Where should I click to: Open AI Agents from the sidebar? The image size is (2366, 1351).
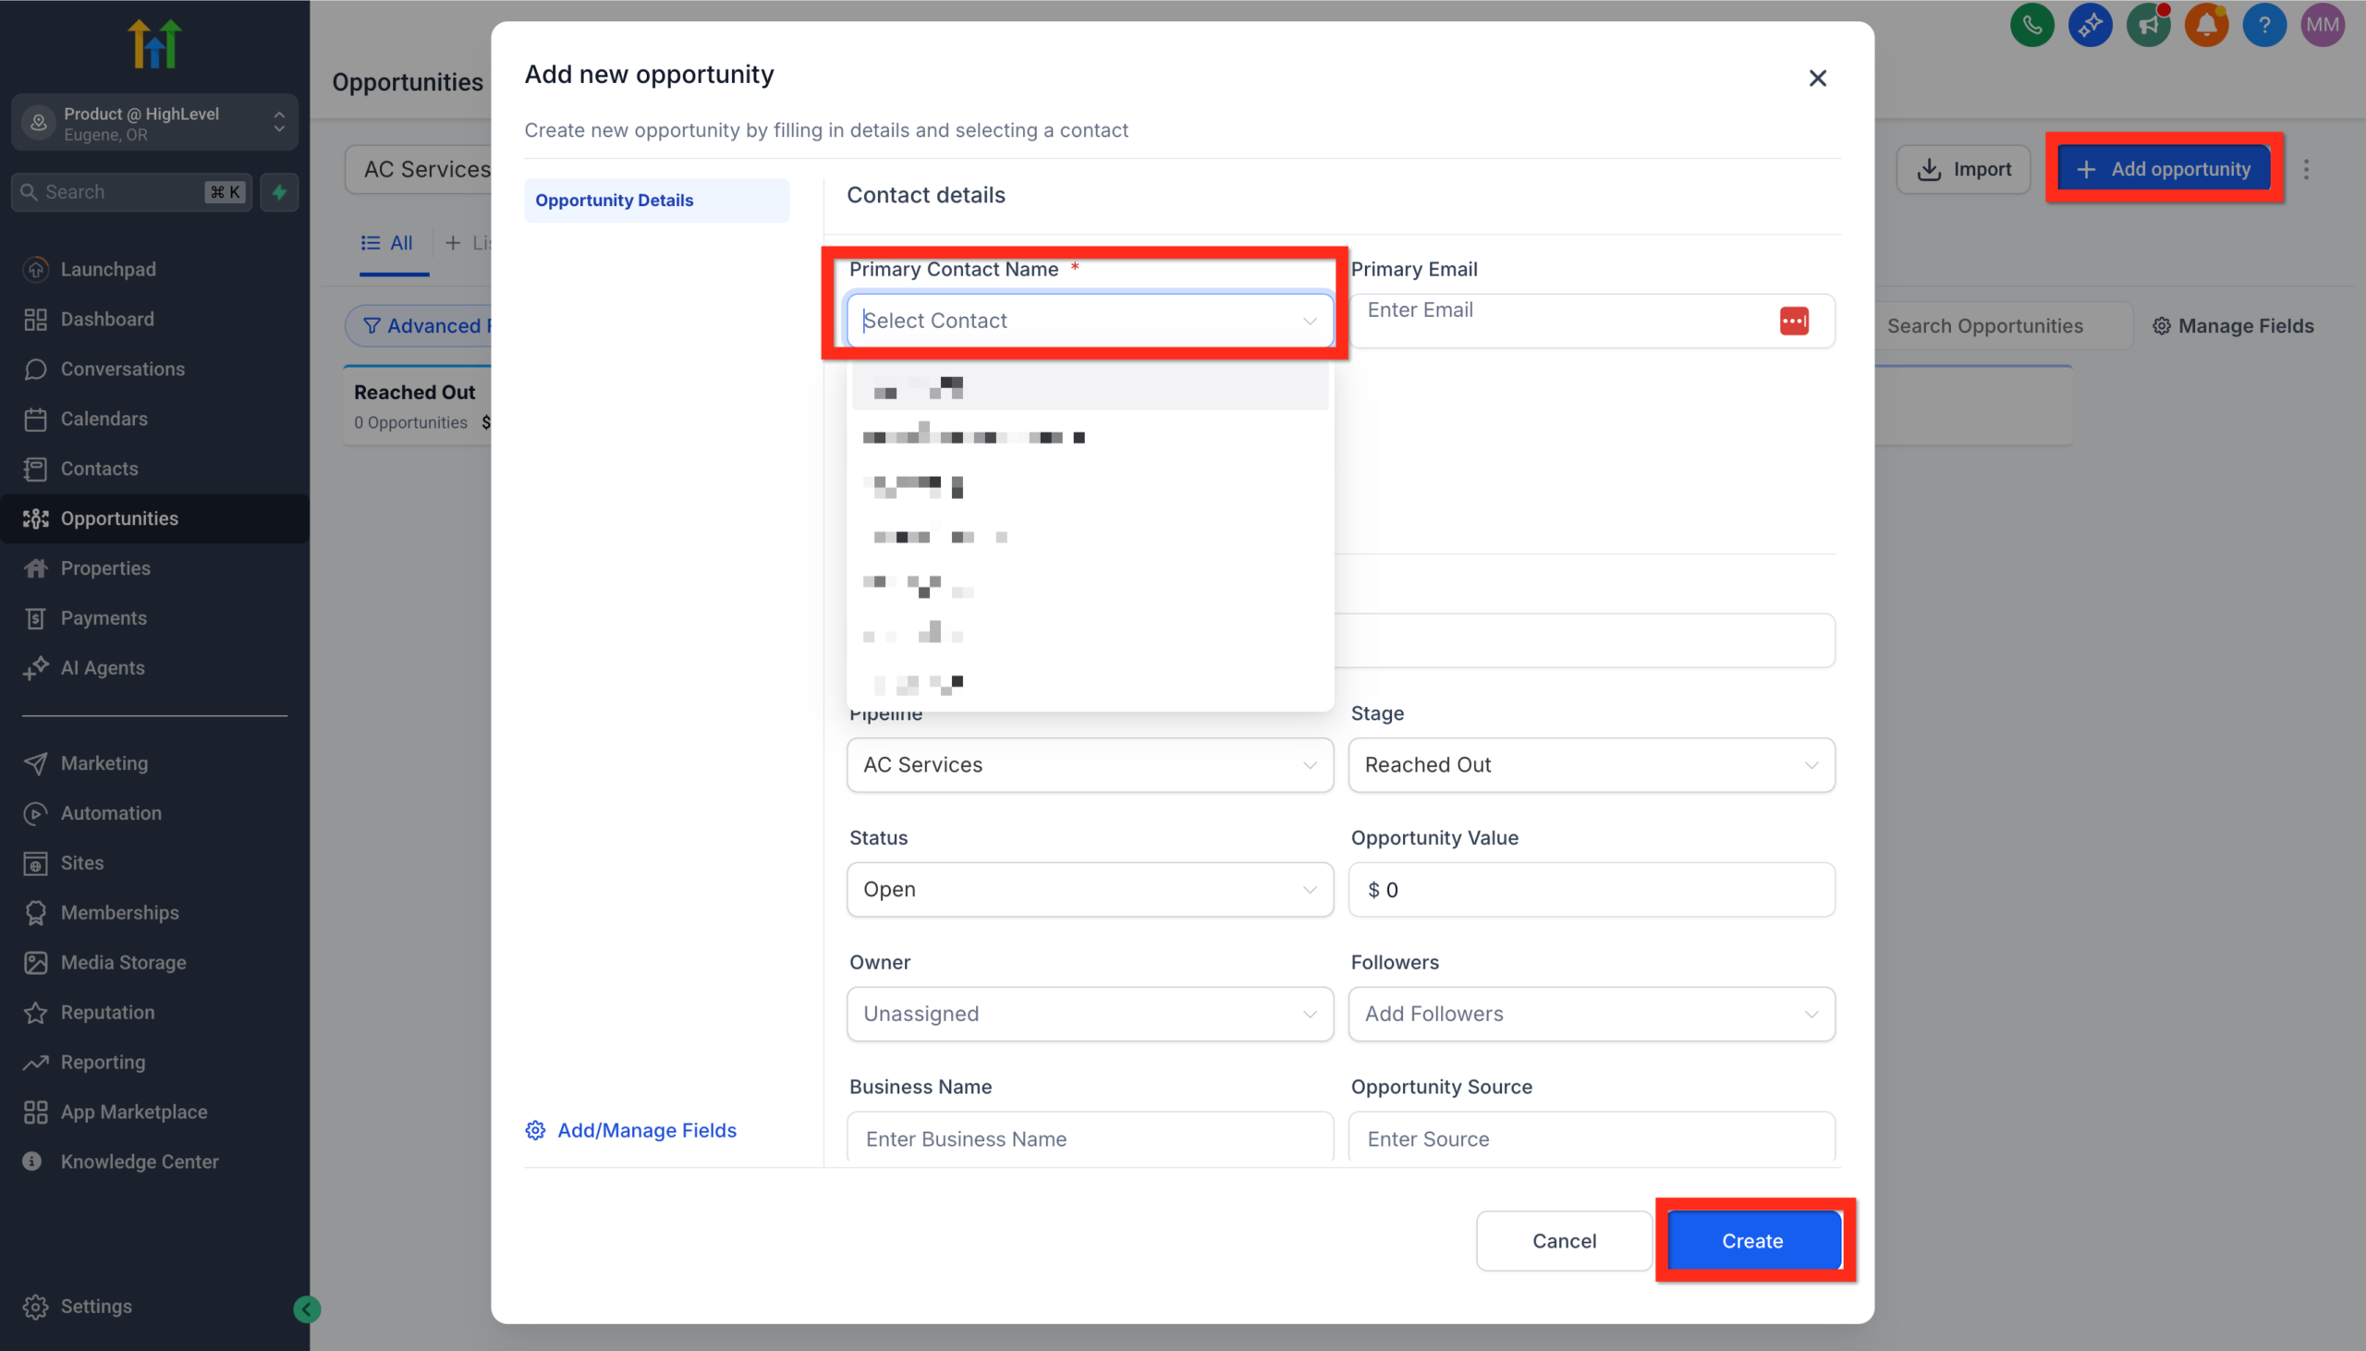tap(102, 667)
